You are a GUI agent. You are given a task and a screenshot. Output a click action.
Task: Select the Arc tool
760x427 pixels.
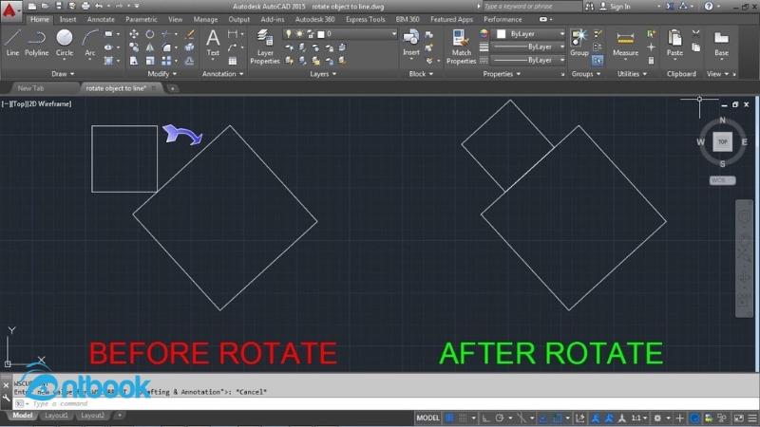(89, 43)
